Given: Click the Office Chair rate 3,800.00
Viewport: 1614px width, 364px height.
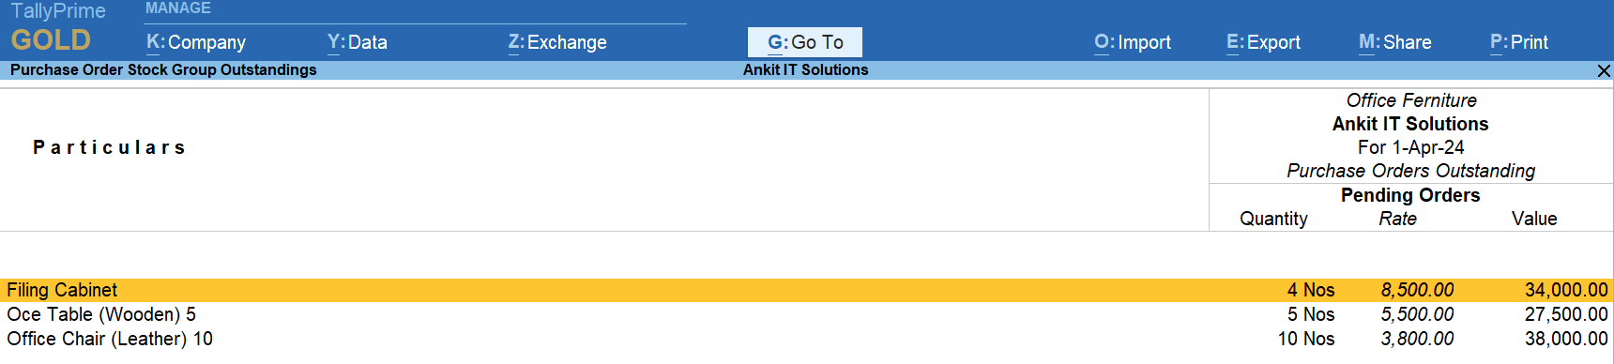Looking at the screenshot, I should (x=1417, y=339).
